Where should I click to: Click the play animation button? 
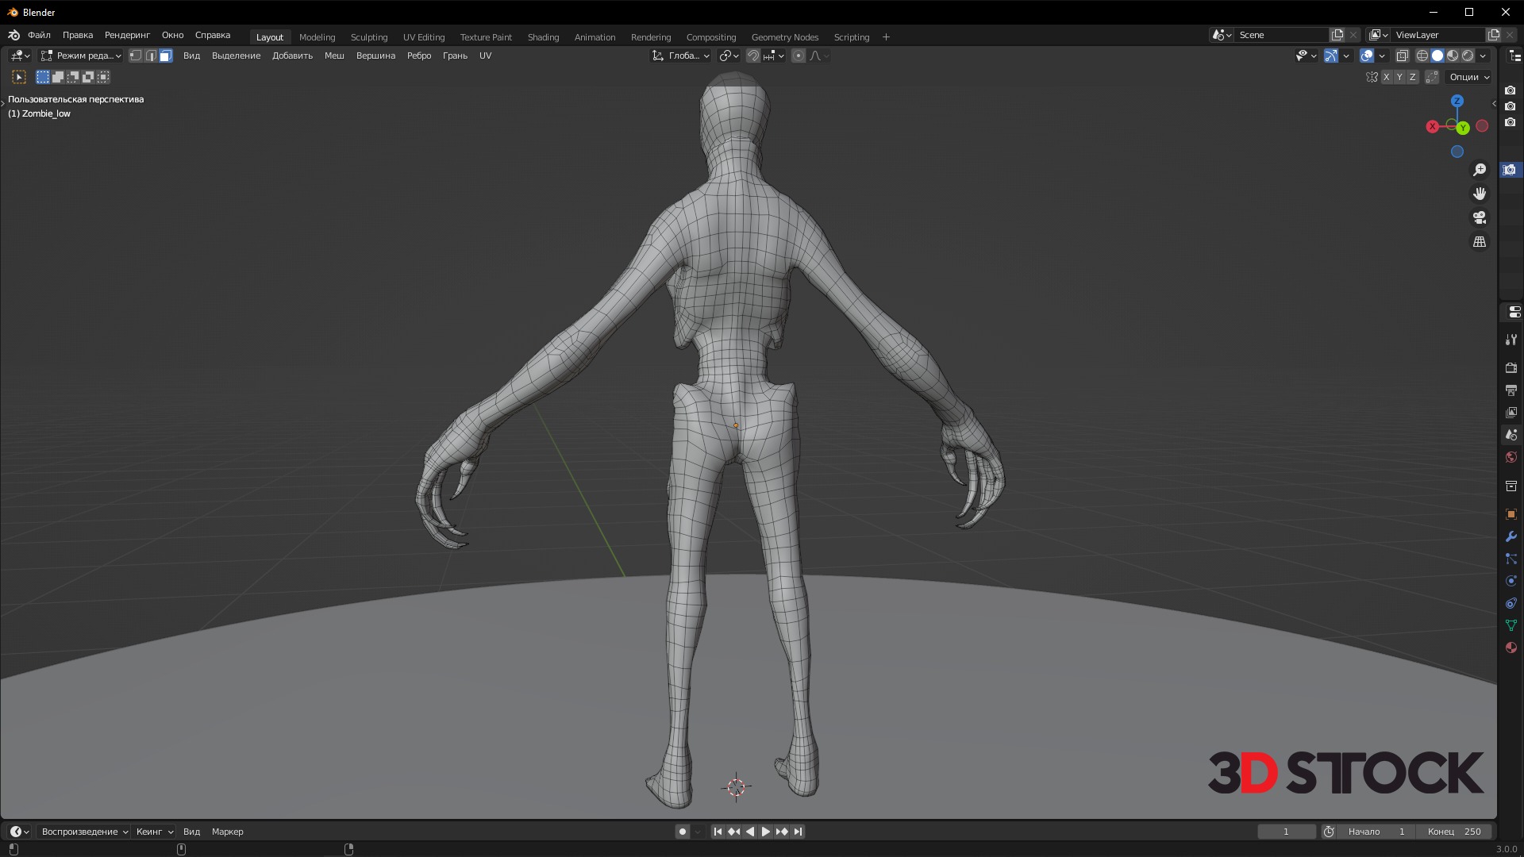[x=765, y=832]
